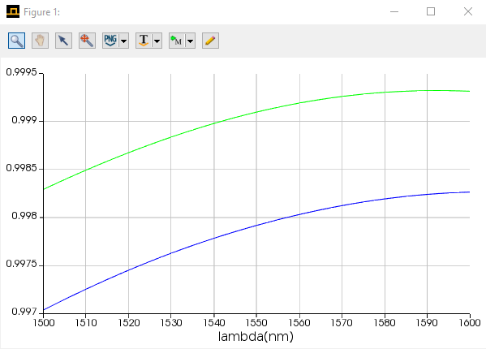Expand the PNG export dropdown arrow
The height and width of the screenshot is (349, 486).
124,41
